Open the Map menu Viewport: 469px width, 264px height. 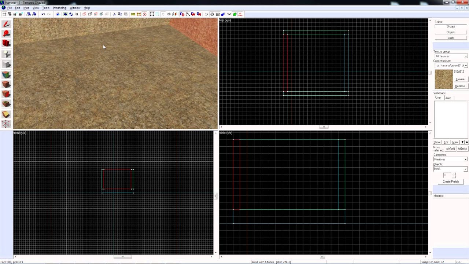[x=26, y=8]
